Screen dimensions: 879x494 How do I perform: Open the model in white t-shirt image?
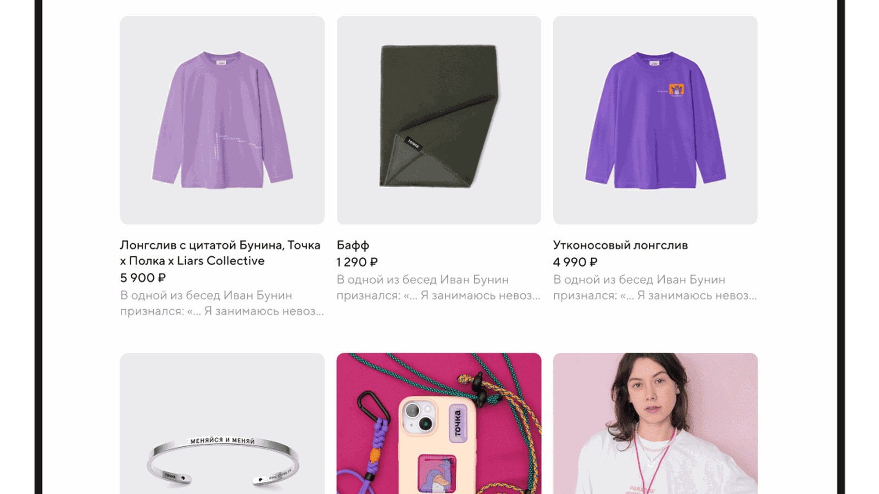(655, 423)
